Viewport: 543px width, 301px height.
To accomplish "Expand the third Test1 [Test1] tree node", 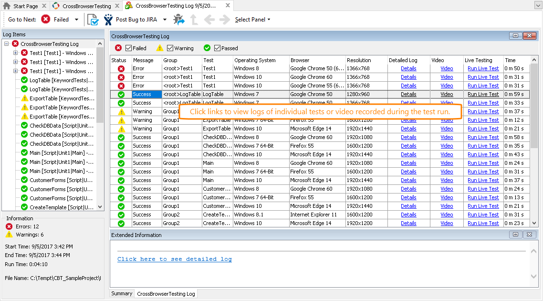I will [x=16, y=71].
